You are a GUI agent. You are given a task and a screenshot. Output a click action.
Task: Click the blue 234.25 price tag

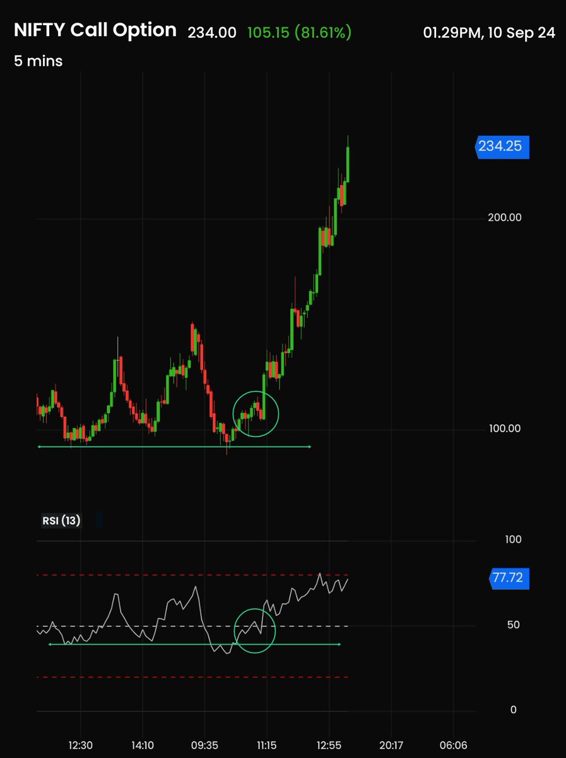[502, 147]
